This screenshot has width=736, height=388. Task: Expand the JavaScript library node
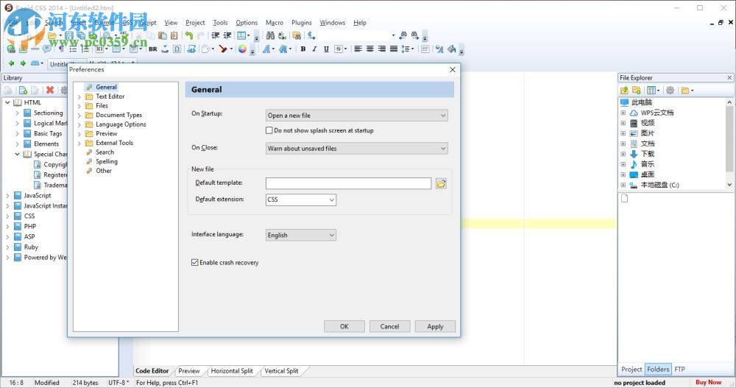tap(7, 195)
